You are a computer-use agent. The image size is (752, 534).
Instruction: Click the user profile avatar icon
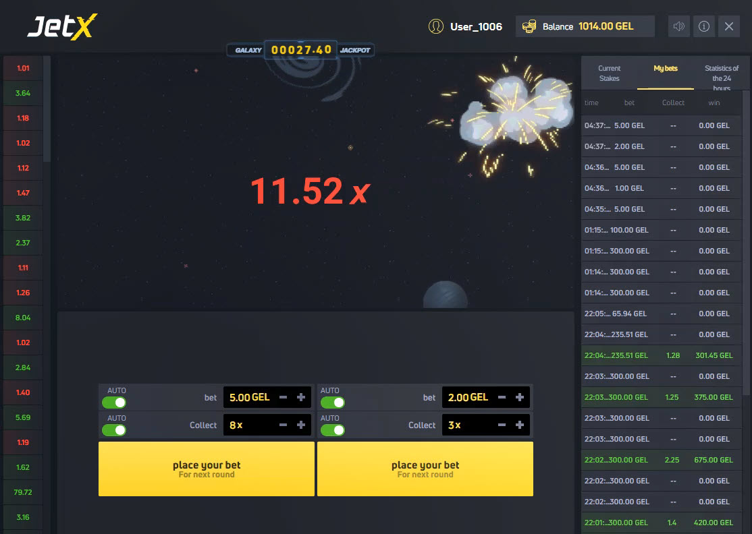click(436, 26)
